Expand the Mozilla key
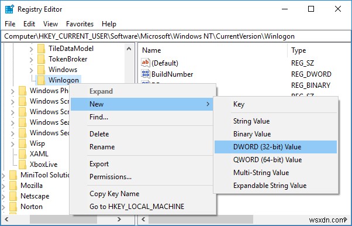 3,186
